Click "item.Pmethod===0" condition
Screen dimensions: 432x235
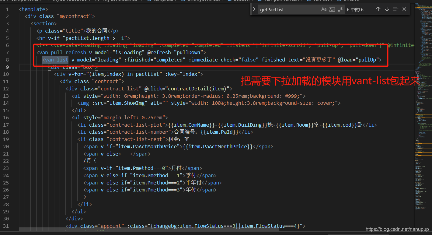pos(142,168)
